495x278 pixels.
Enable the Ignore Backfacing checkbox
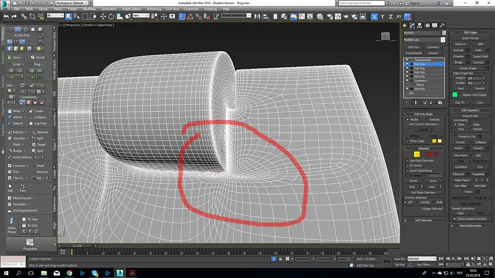[x=407, y=171]
